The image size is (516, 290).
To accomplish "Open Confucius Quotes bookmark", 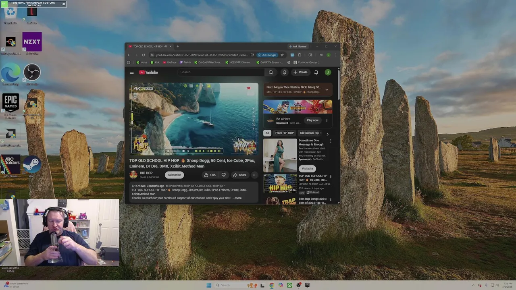I will point(307,62).
